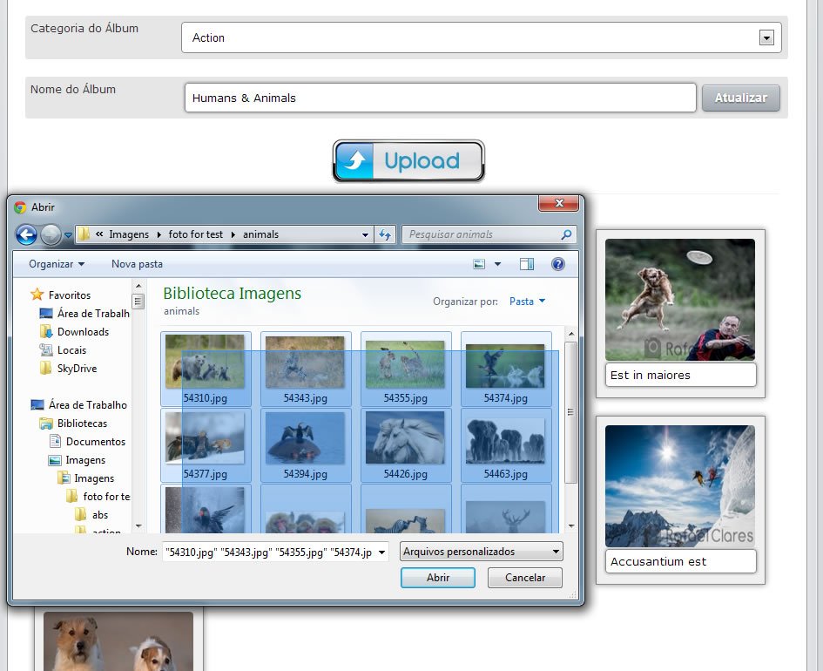This screenshot has height=671, width=823.
Task: Select the Documentos library in tree
Action: point(96,442)
